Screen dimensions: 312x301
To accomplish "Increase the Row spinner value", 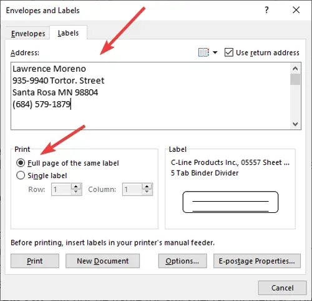I will tap(76, 186).
